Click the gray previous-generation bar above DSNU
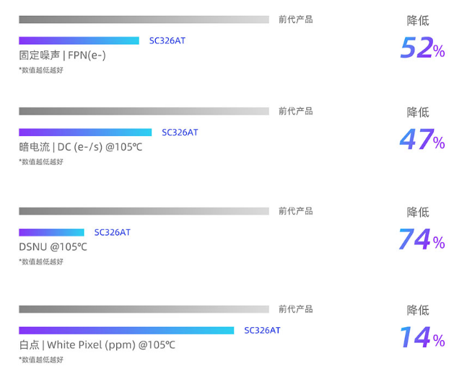The width and height of the screenshot is (467, 379). coord(144,211)
